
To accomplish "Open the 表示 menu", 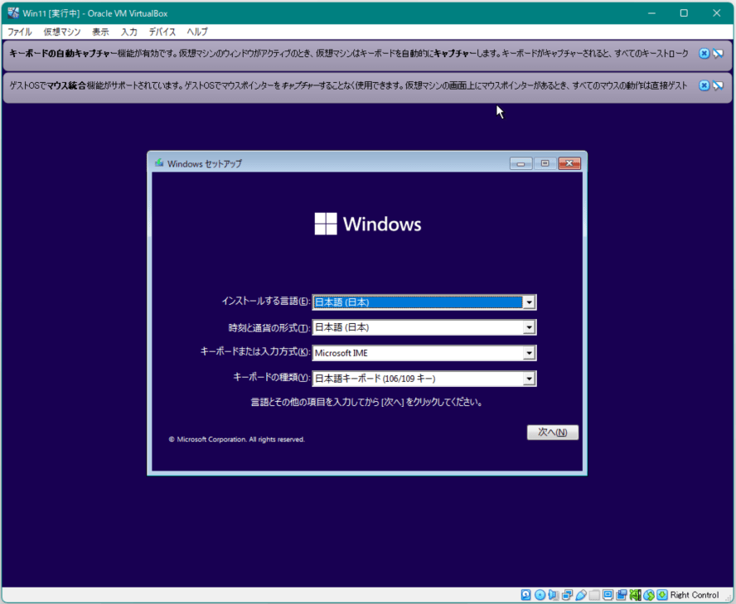I will coord(100,32).
